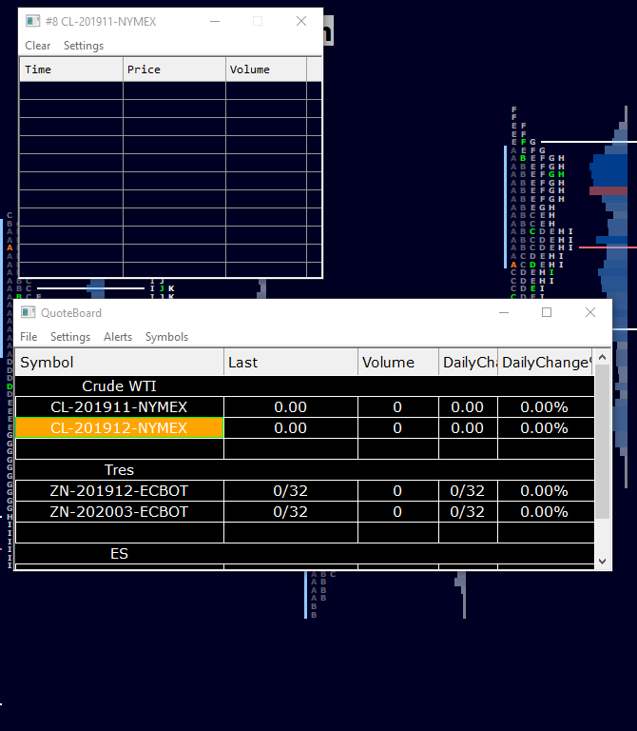
Task: Sort by the Symbol column header
Action: coord(120,363)
